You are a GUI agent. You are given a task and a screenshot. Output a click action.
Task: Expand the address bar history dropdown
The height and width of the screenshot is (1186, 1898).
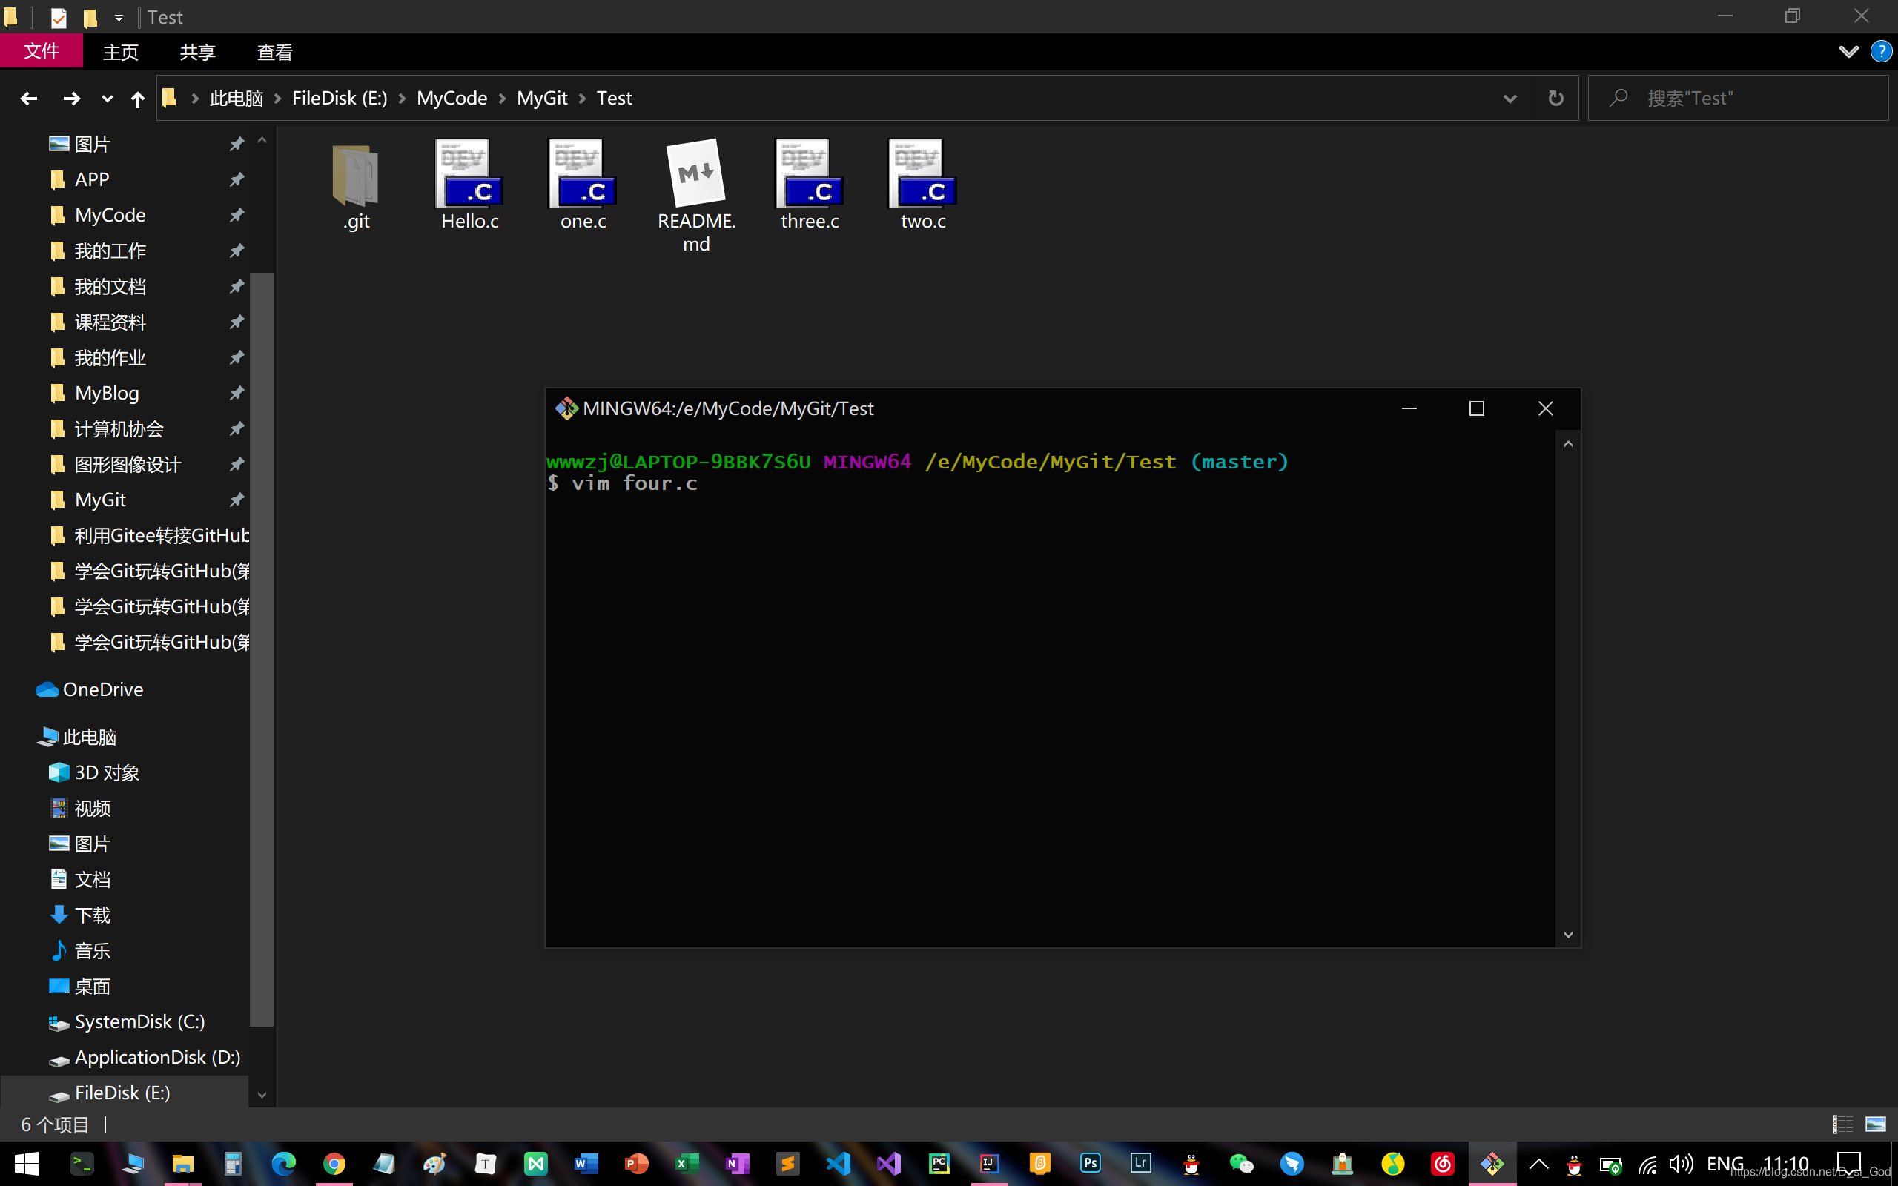(1510, 98)
